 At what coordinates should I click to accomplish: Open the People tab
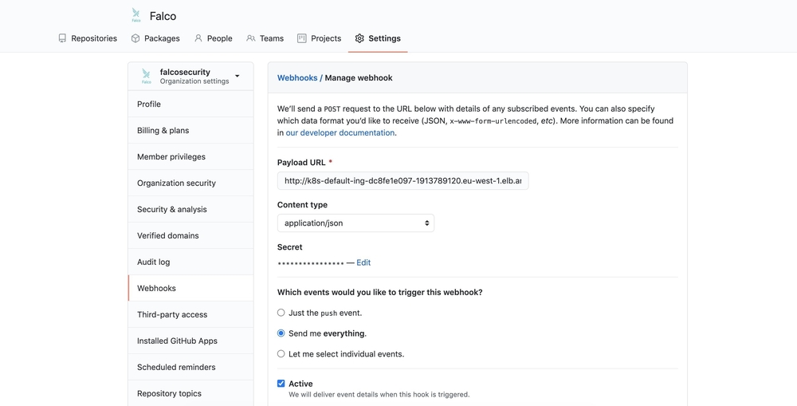pyautogui.click(x=214, y=38)
